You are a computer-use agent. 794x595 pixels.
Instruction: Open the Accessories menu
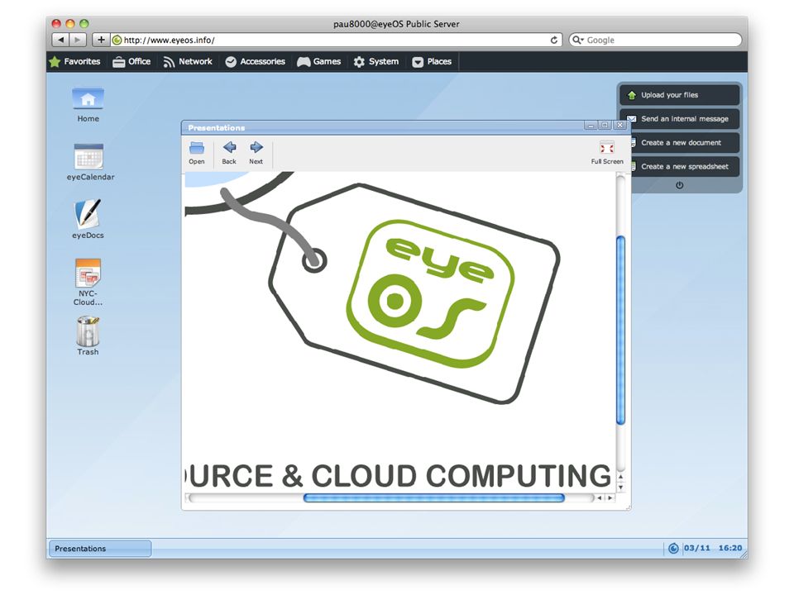tap(256, 62)
